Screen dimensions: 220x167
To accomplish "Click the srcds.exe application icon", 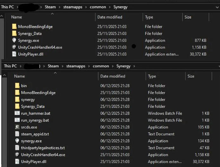I will click(x=17, y=127).
